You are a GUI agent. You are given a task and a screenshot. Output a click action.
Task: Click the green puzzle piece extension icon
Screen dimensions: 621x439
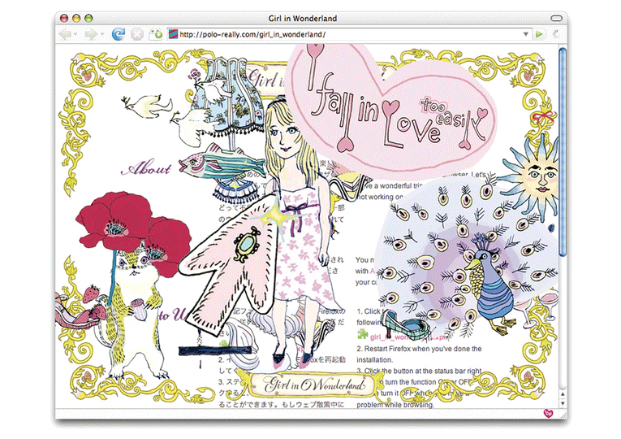362,334
